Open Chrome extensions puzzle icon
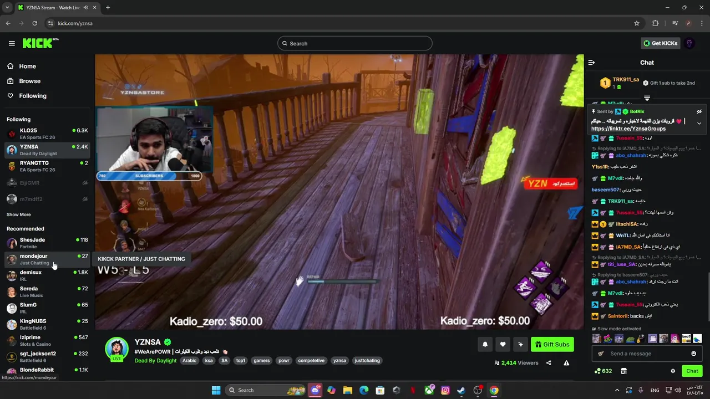The height and width of the screenshot is (399, 710). (x=656, y=23)
